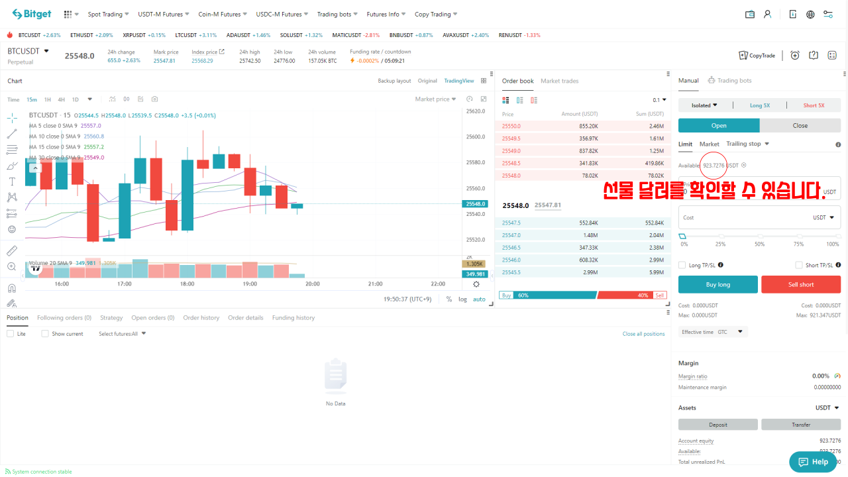This screenshot has height=477, width=848.
Task: Open the emoji icons tool
Action: tap(12, 229)
